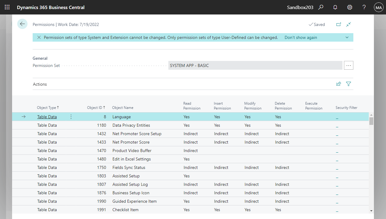
Task: Open global search magnifier
Action: tap(320, 7)
